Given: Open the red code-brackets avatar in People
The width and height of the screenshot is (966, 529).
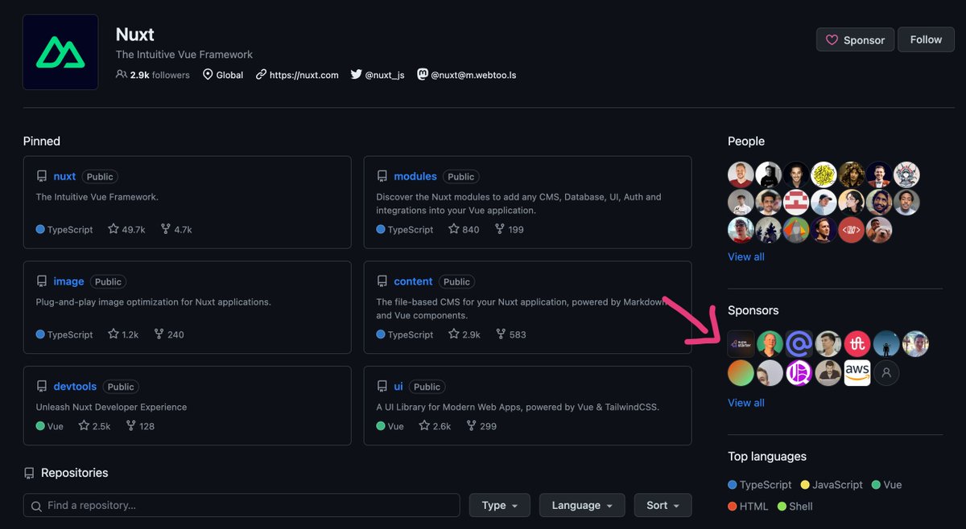Looking at the screenshot, I should (x=851, y=230).
